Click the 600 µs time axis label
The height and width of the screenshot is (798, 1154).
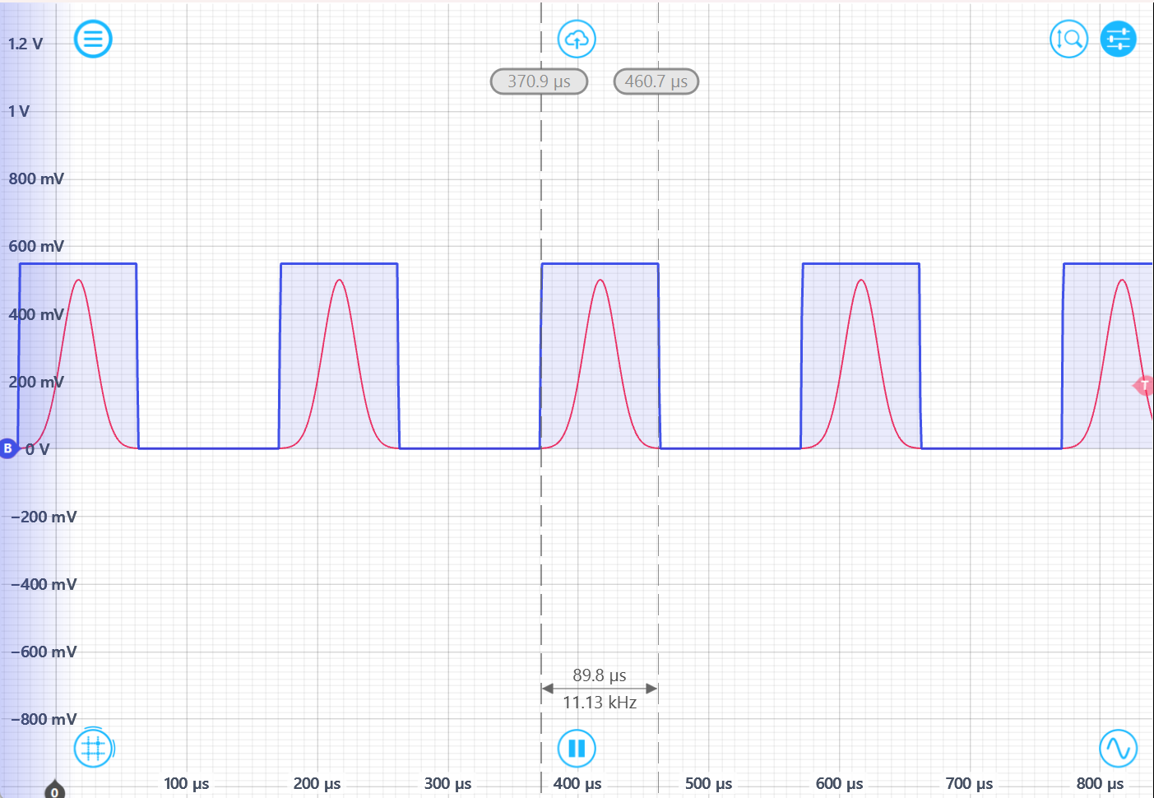coord(839,783)
